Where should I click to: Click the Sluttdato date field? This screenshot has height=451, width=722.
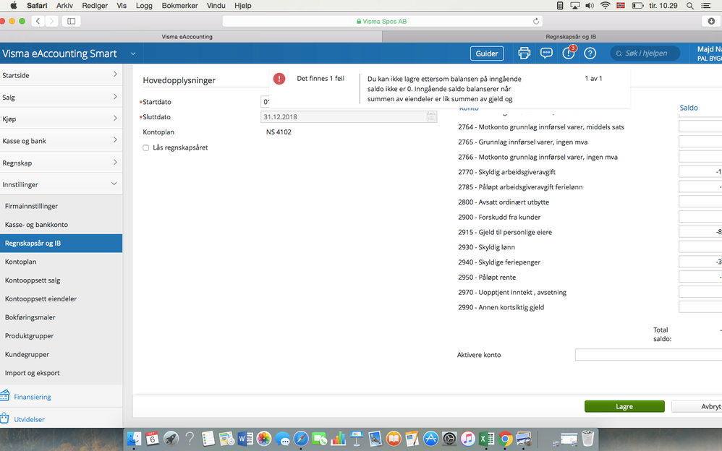[x=349, y=117]
